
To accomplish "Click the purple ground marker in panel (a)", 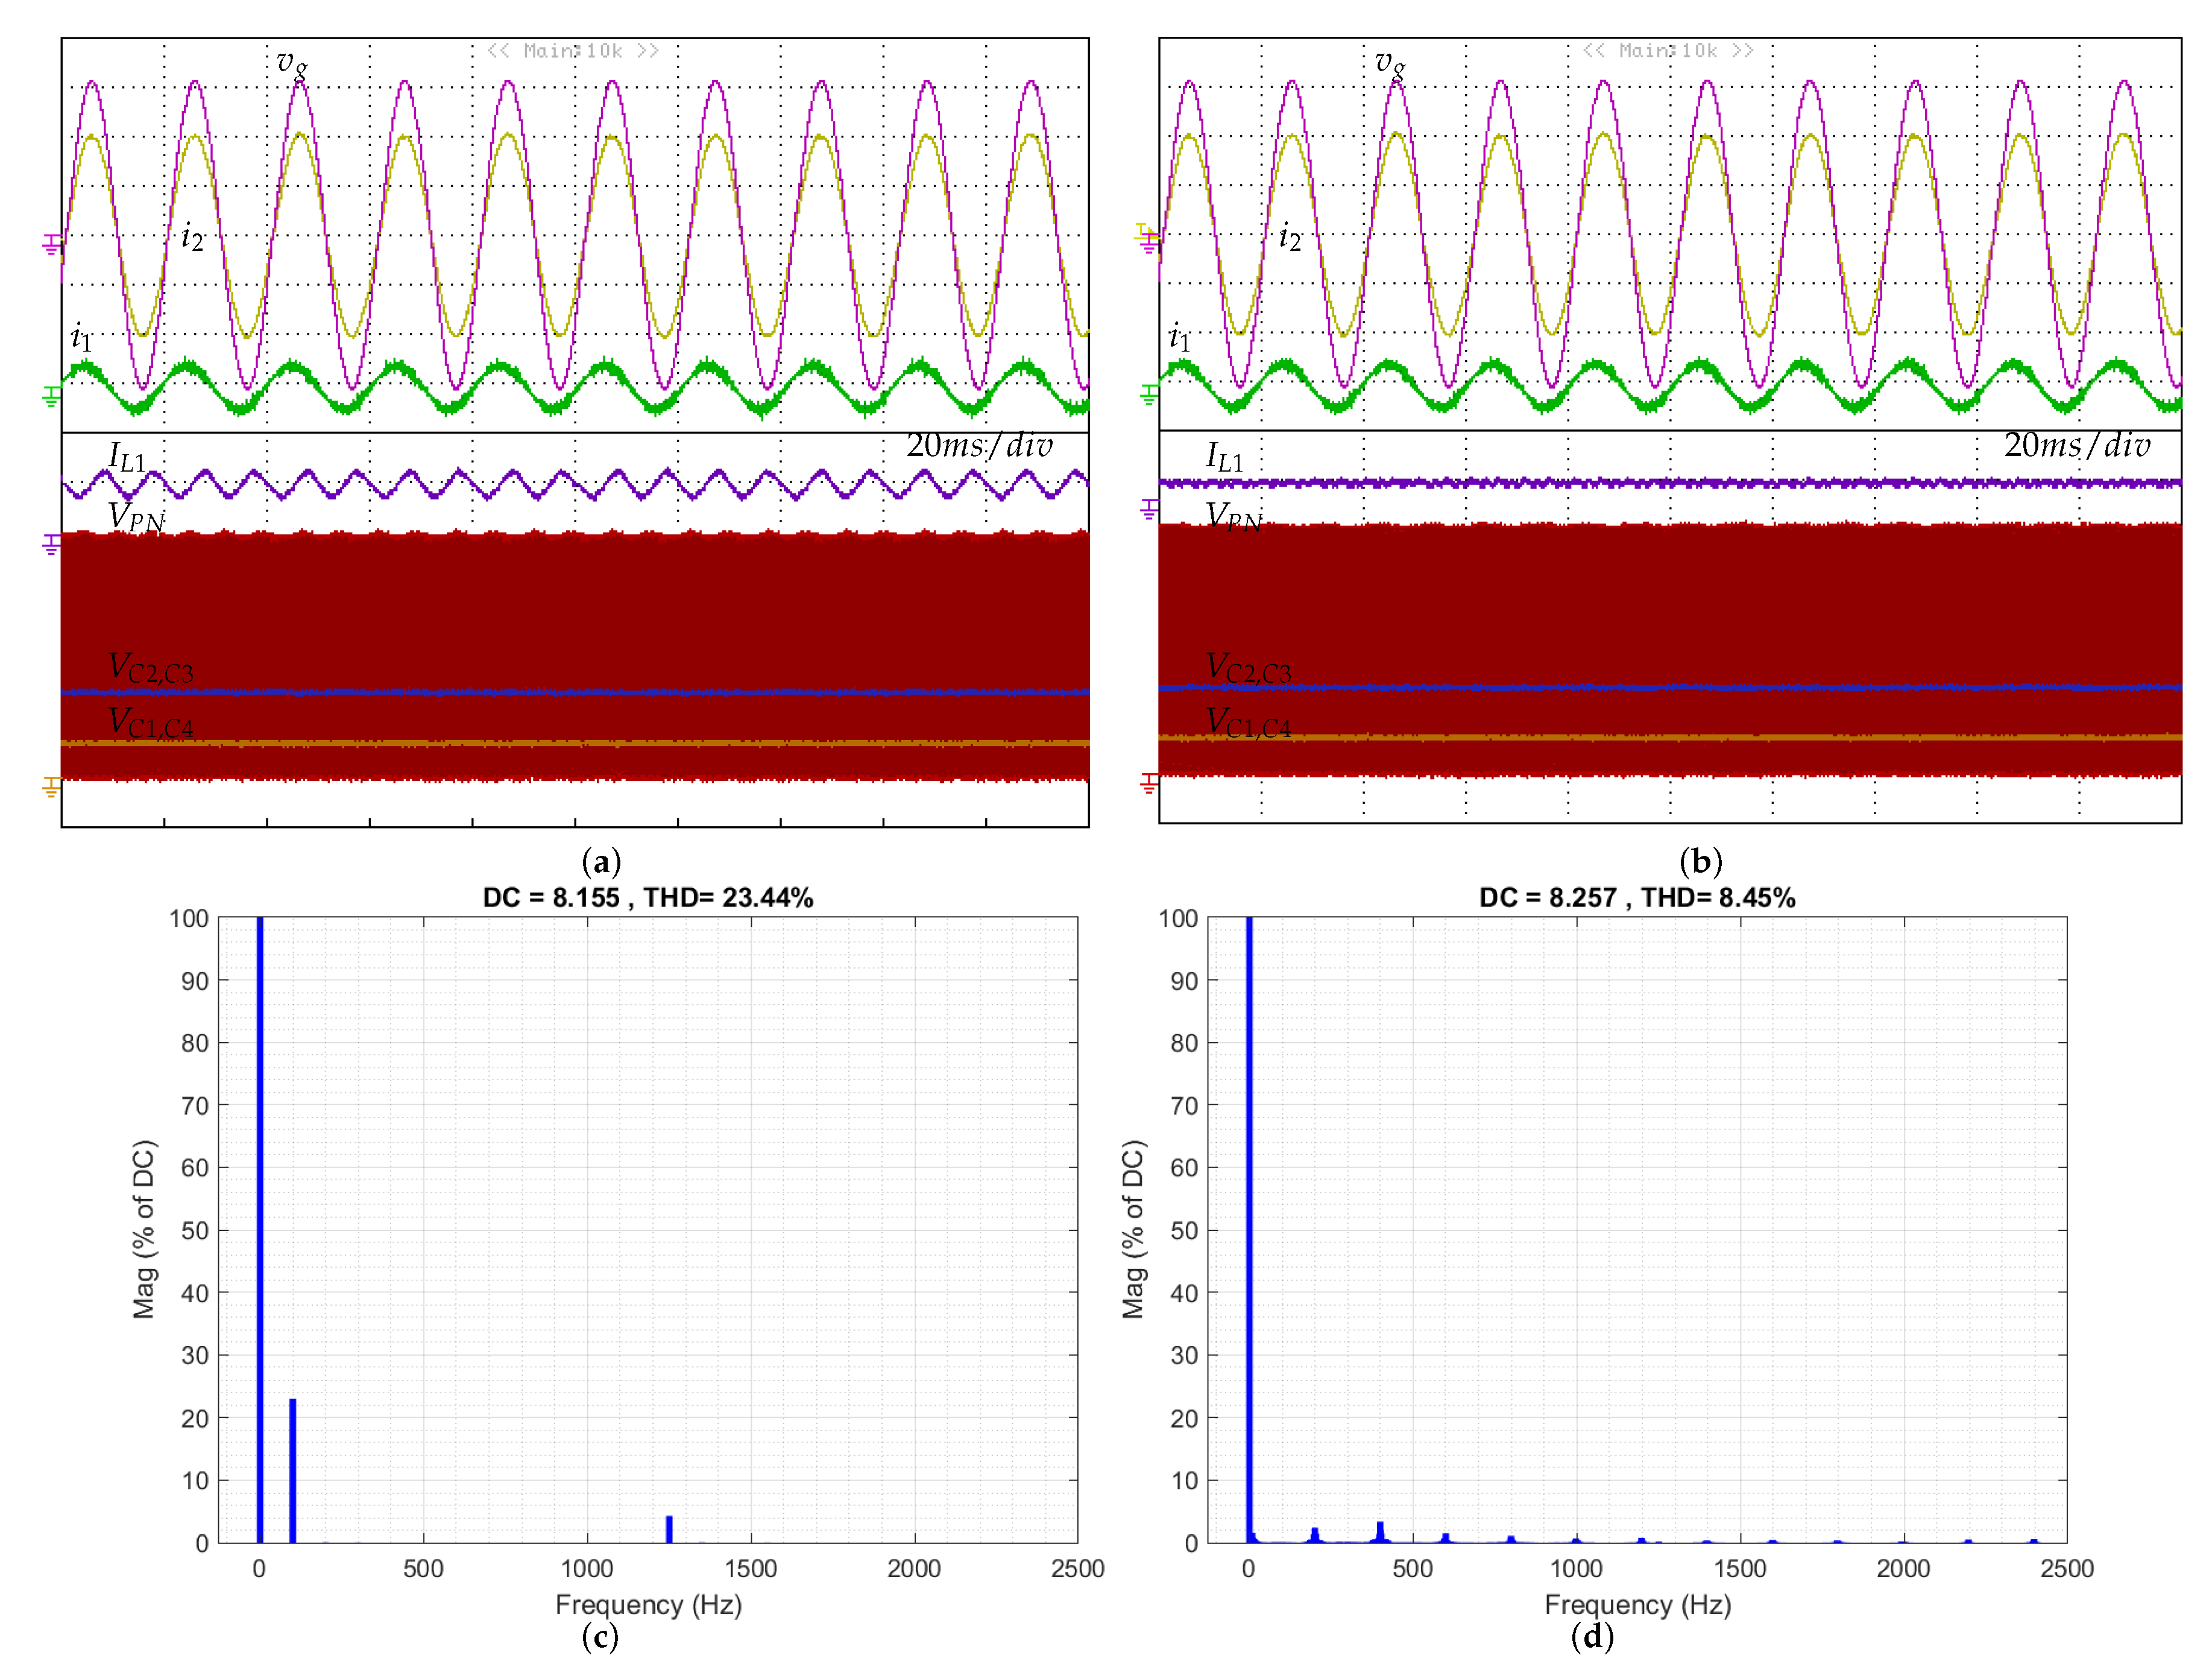I will click(x=51, y=543).
